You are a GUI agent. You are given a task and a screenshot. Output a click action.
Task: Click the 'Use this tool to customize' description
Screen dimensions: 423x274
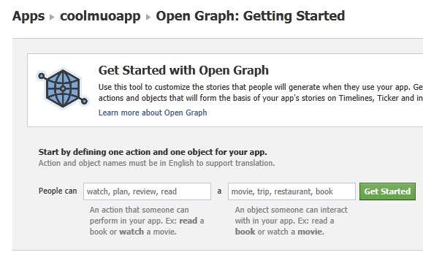[x=261, y=93]
